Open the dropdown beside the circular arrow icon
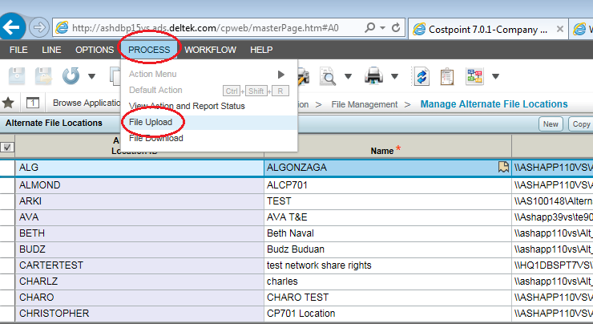593x324 pixels. pyautogui.click(x=91, y=76)
